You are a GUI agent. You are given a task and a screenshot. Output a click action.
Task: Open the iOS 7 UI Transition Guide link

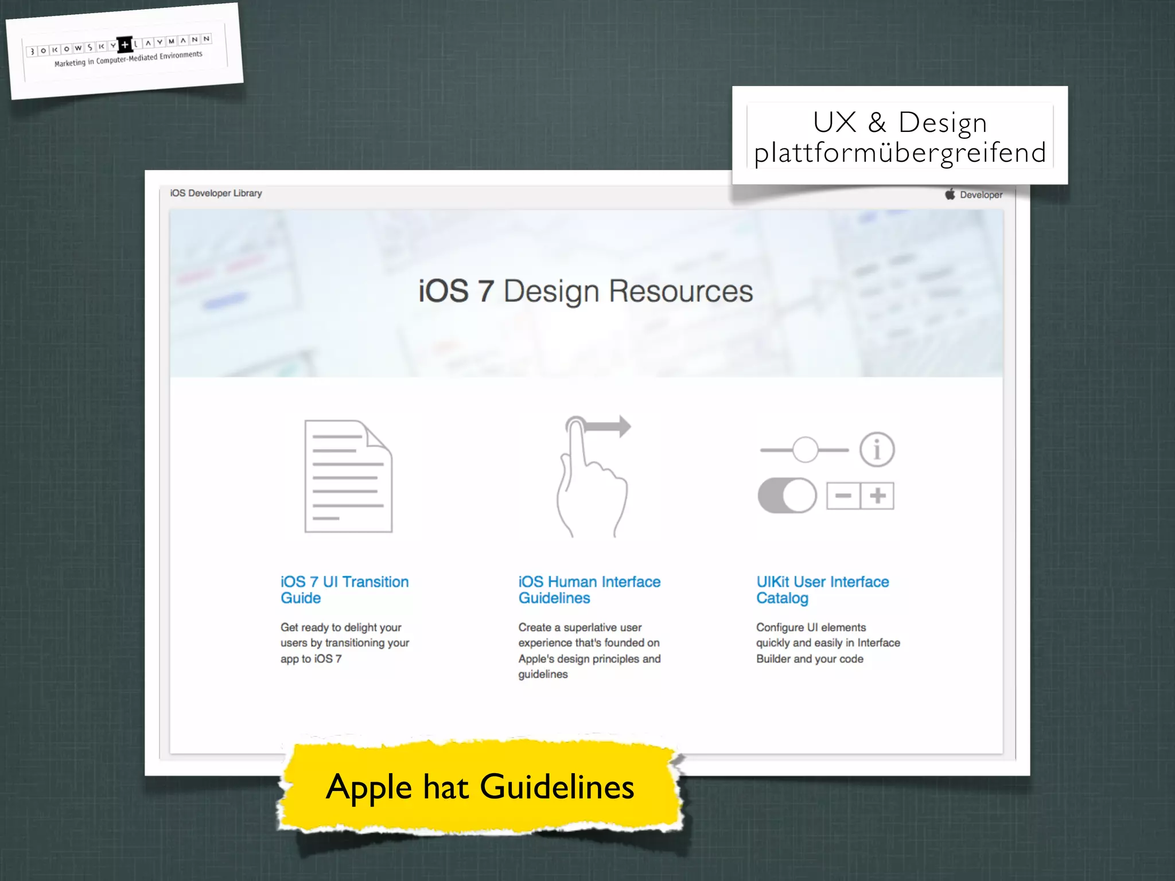pyautogui.click(x=344, y=590)
